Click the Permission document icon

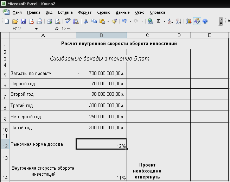click(31, 21)
